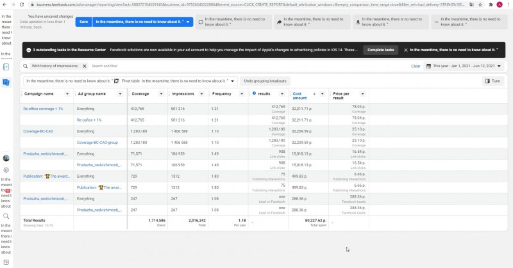The image size is (513, 268).
Task: Clear all filters with the Clear link
Action: point(416,66)
